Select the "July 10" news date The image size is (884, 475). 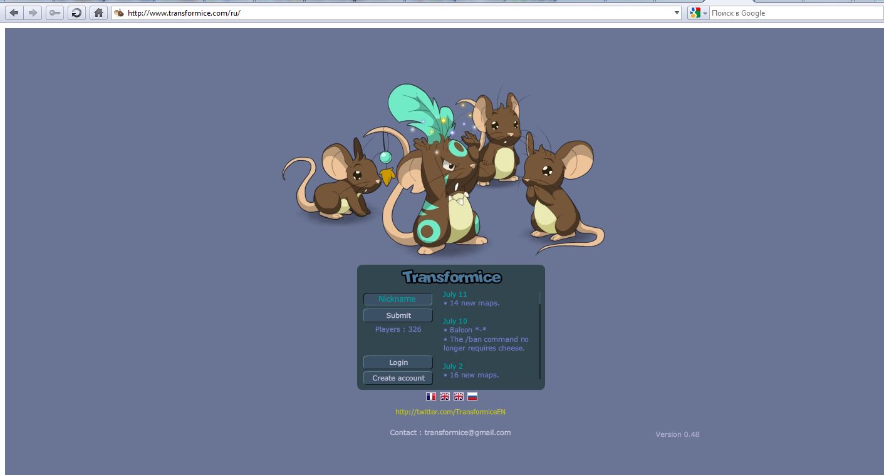(x=455, y=321)
